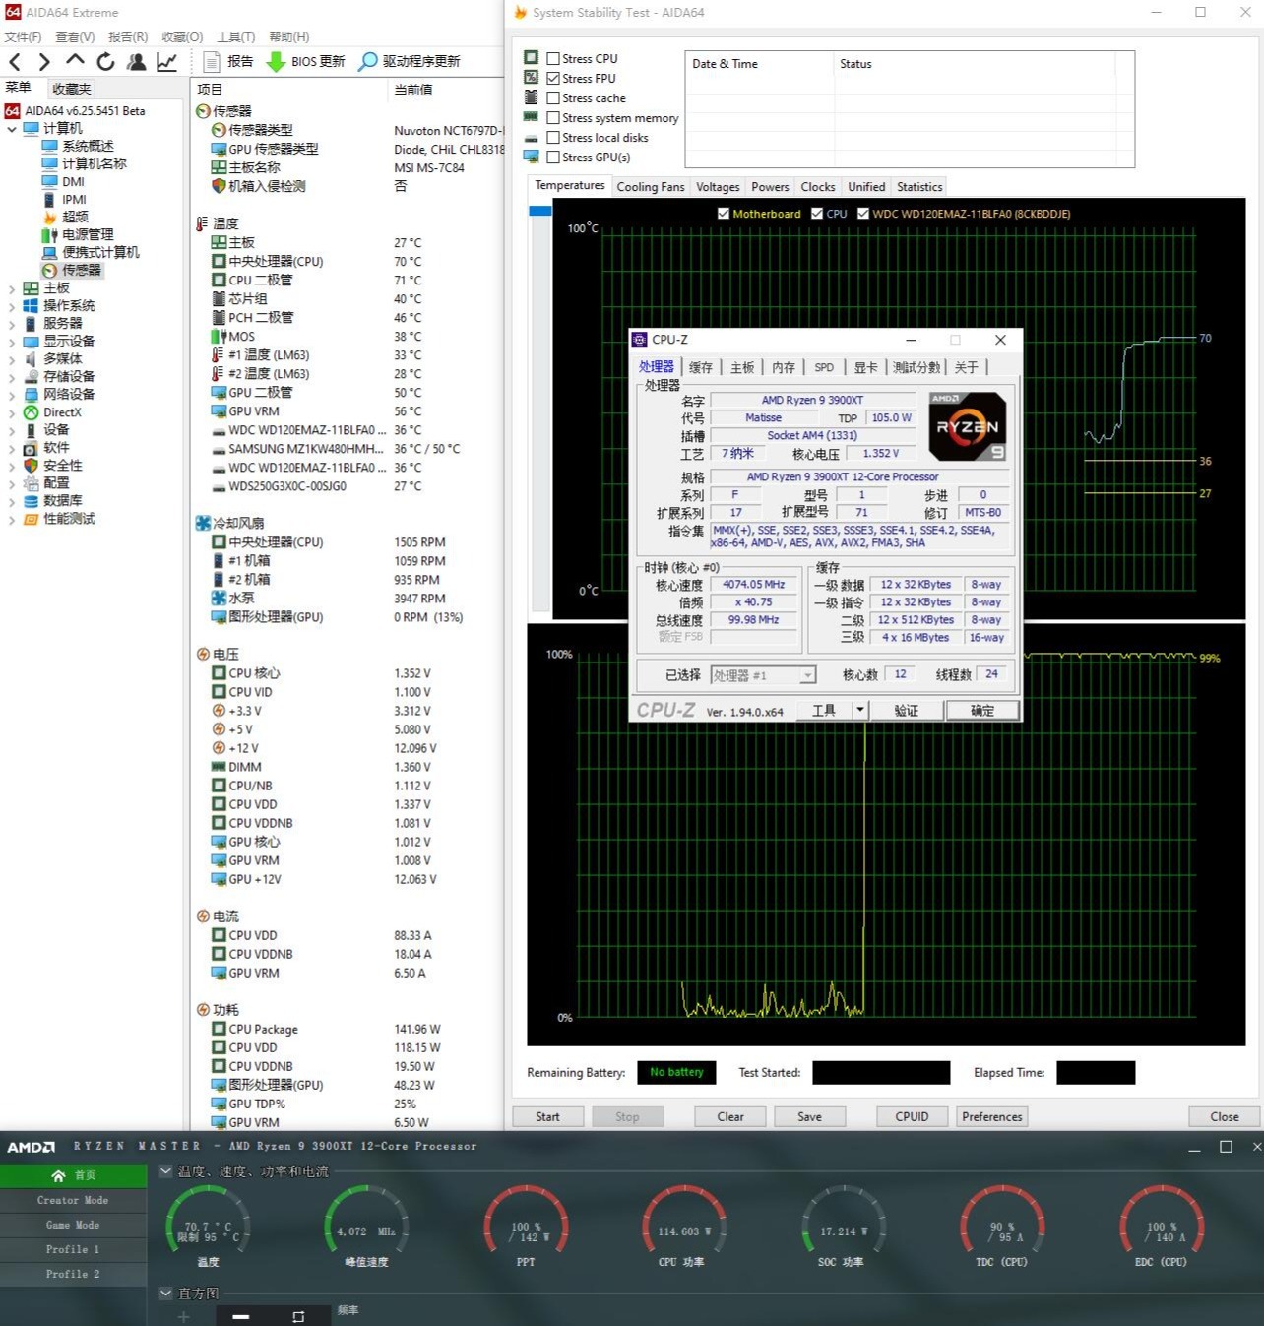This screenshot has width=1264, height=1326.
Task: Click the green BIOS update arrow icon
Action: (x=277, y=62)
